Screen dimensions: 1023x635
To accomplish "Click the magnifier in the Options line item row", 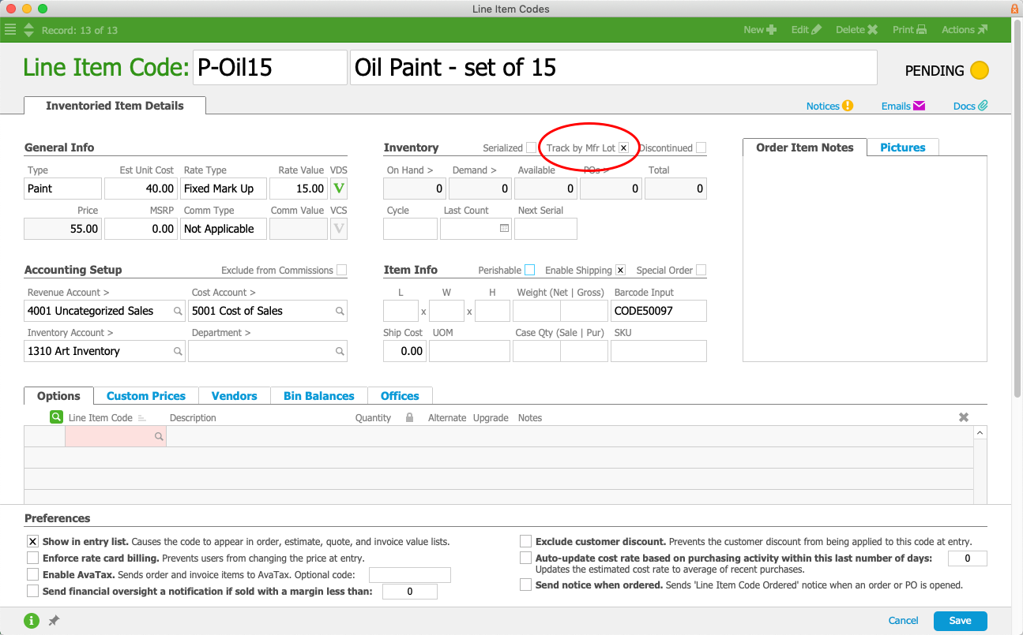I will (159, 436).
